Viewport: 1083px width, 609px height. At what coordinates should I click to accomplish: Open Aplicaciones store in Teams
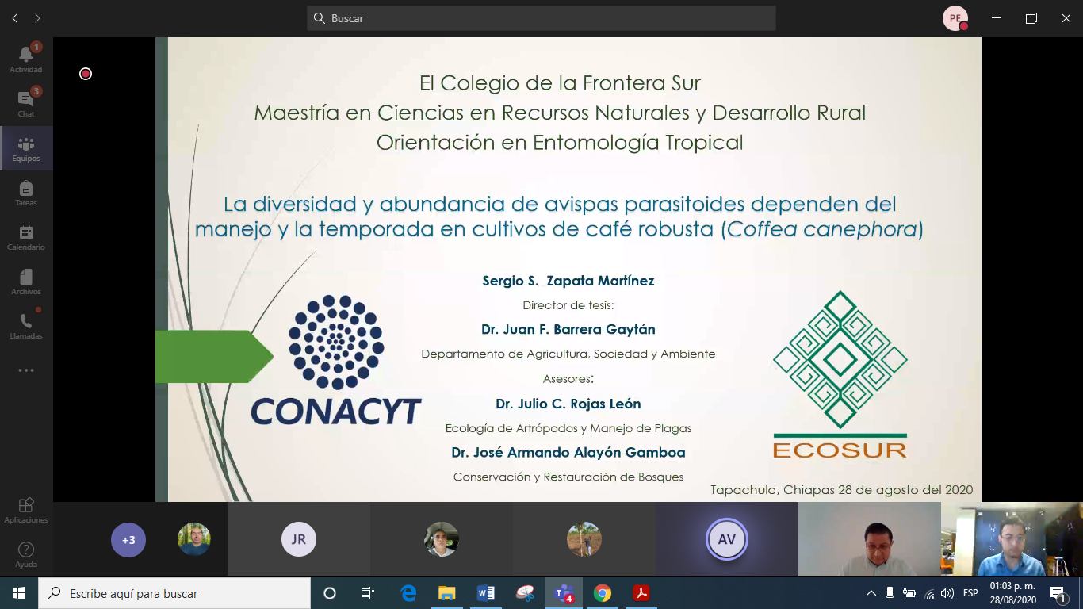point(26,510)
